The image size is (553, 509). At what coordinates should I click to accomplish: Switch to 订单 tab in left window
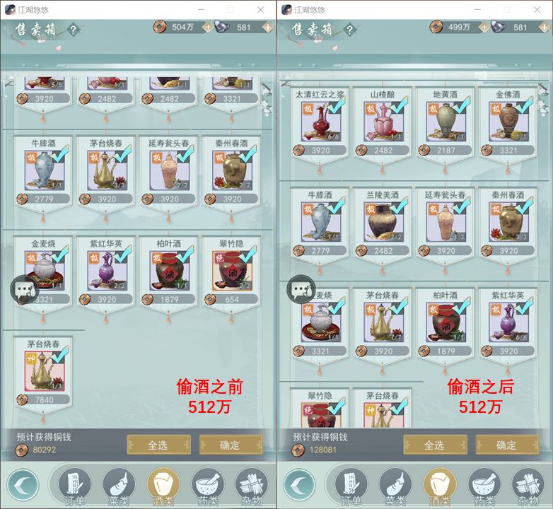(x=74, y=486)
